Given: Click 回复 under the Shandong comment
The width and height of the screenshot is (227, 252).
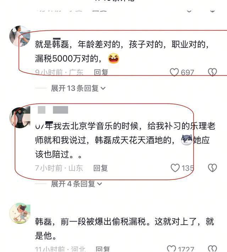Looking at the screenshot, I should click(x=101, y=168).
